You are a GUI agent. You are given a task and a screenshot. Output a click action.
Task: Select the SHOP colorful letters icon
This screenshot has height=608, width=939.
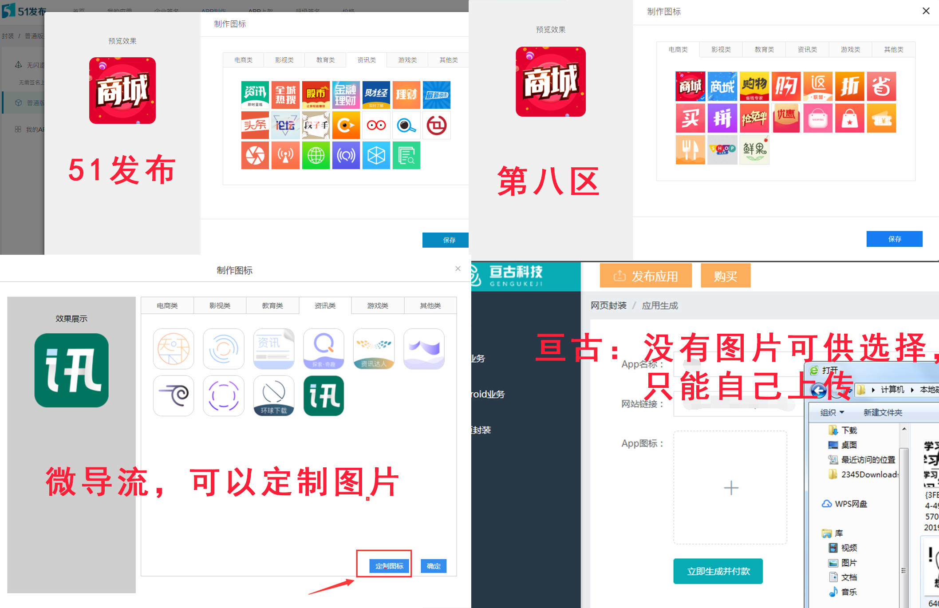(x=722, y=150)
